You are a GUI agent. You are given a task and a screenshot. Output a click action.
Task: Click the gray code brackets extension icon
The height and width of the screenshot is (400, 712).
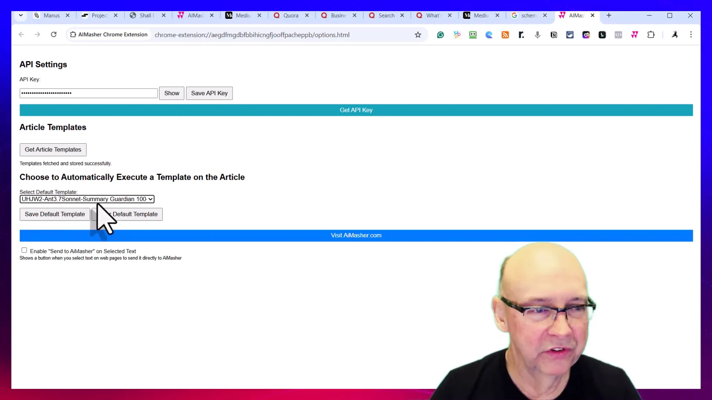(618, 35)
